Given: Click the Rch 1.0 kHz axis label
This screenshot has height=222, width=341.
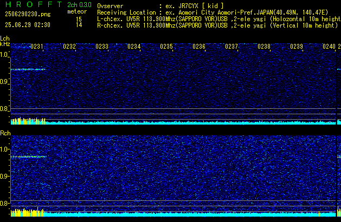Looking at the screenshot, I should pos(4,149).
